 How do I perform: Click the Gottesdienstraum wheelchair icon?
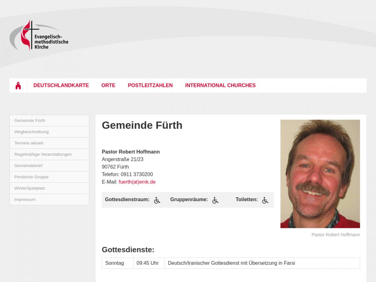click(x=157, y=200)
